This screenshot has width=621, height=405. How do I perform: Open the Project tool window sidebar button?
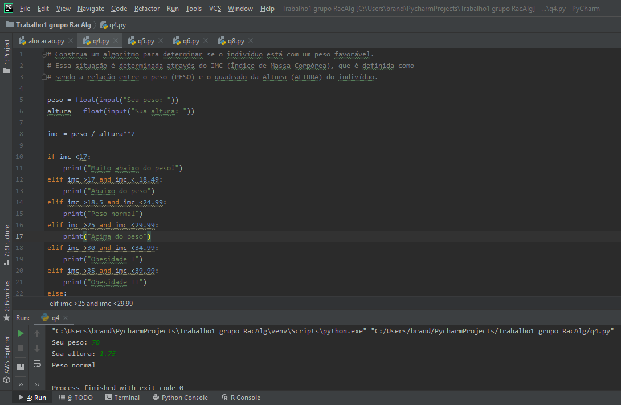pos(6,56)
